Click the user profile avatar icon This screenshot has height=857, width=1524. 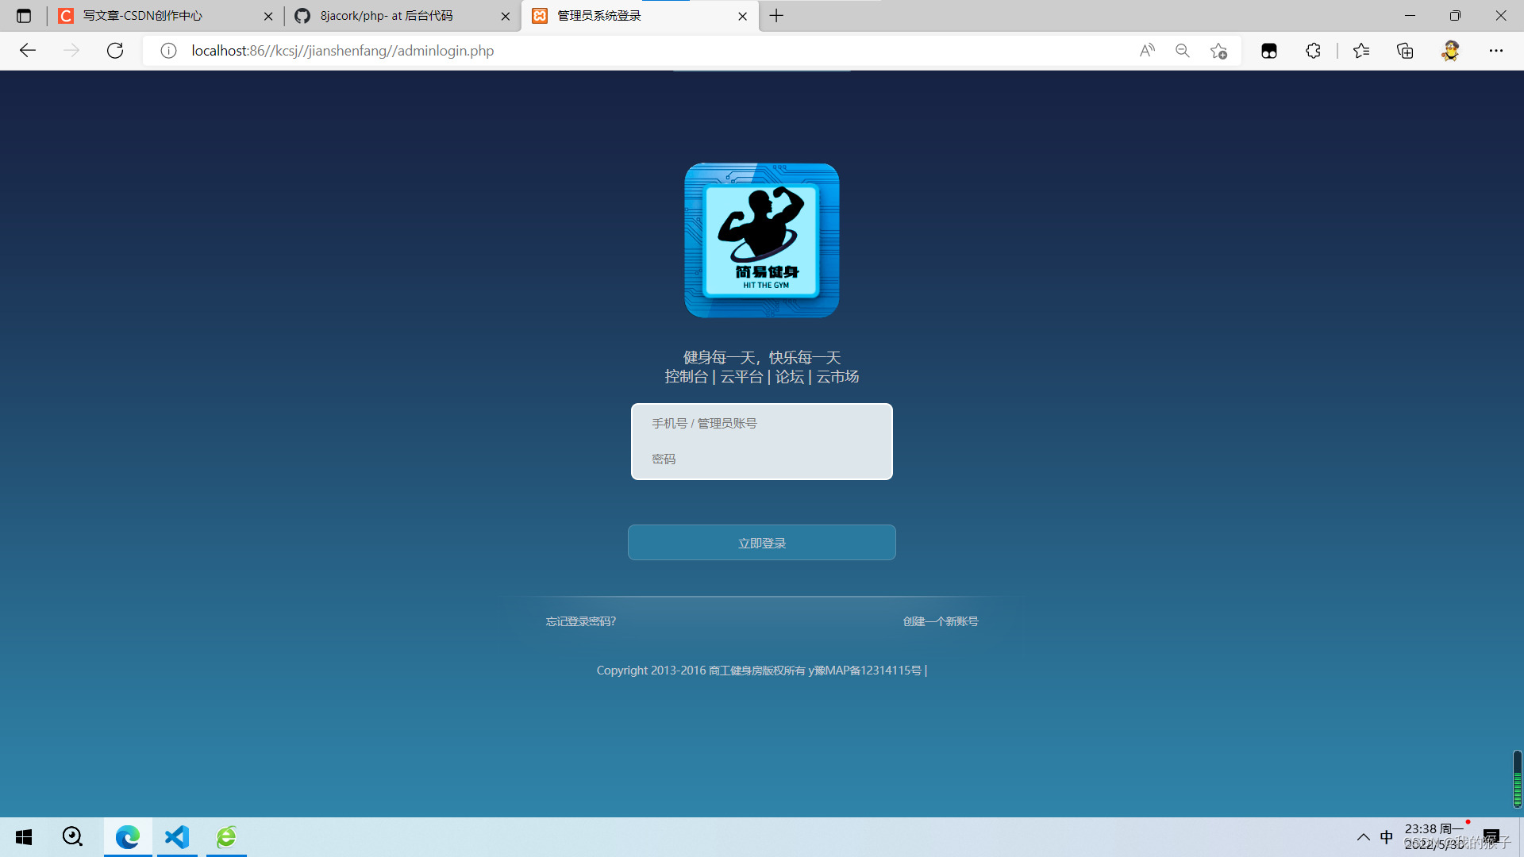tap(1450, 51)
